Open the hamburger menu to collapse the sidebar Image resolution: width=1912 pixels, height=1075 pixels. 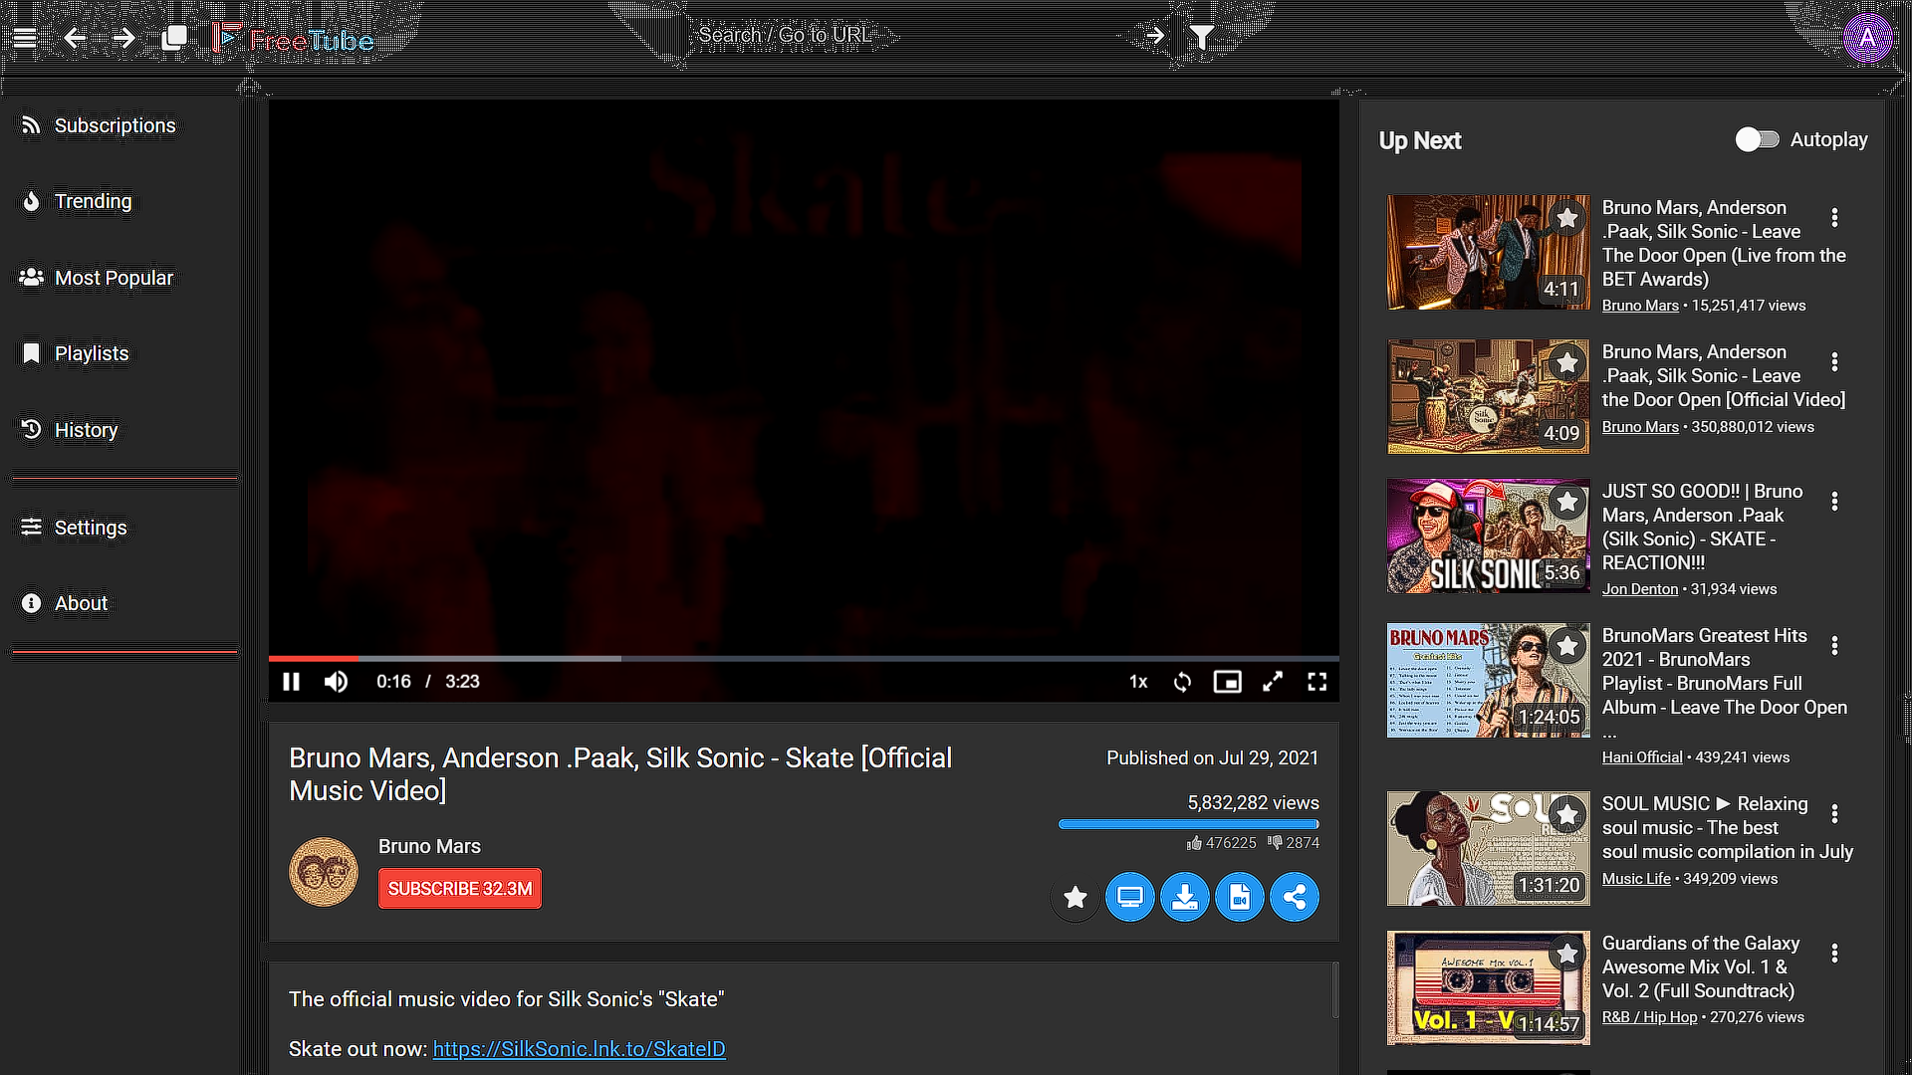[24, 37]
